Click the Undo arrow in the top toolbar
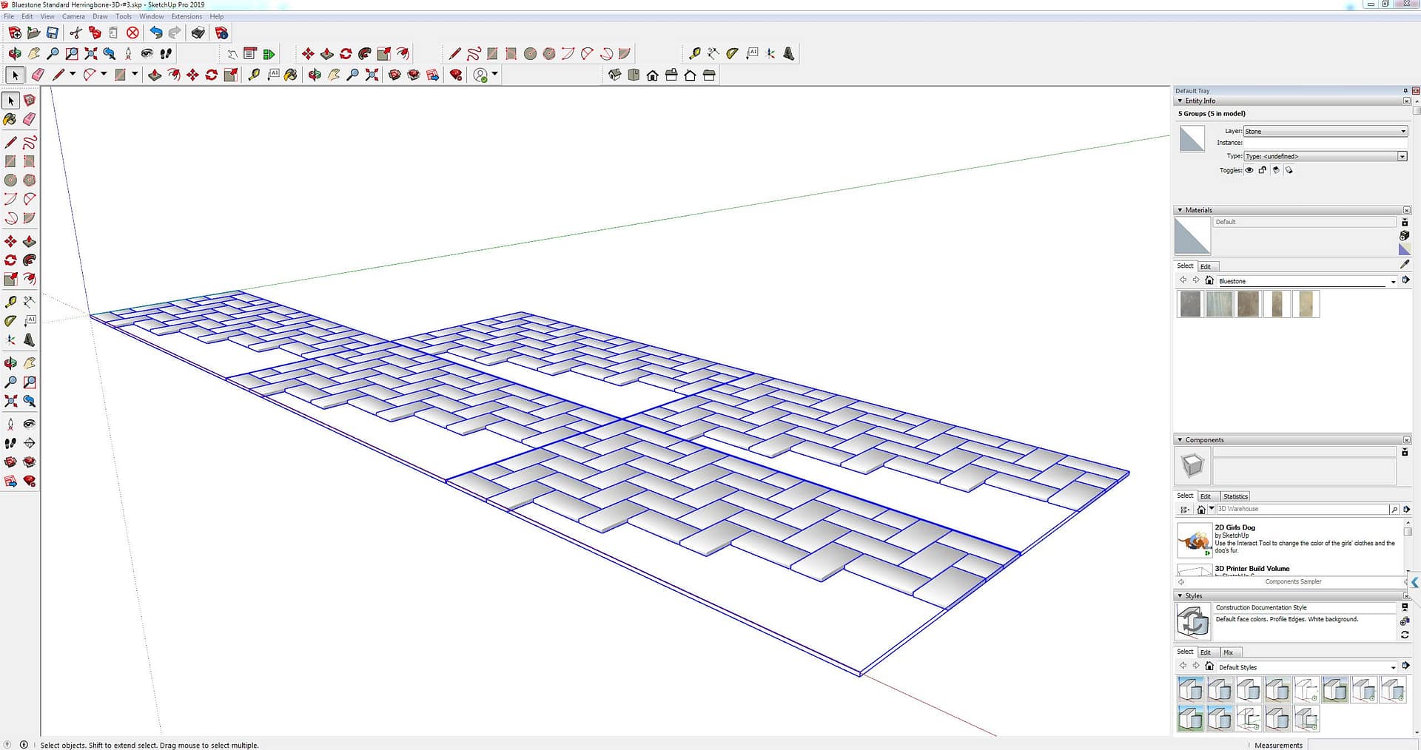The height and width of the screenshot is (750, 1421). click(155, 33)
